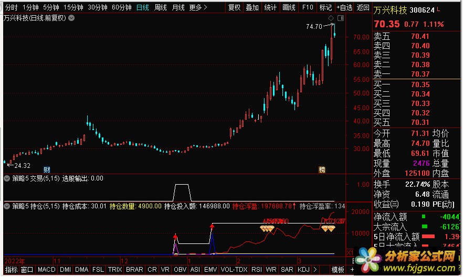Select the TRIX indicator
Screen dimensions: 464x277
(x=115, y=270)
